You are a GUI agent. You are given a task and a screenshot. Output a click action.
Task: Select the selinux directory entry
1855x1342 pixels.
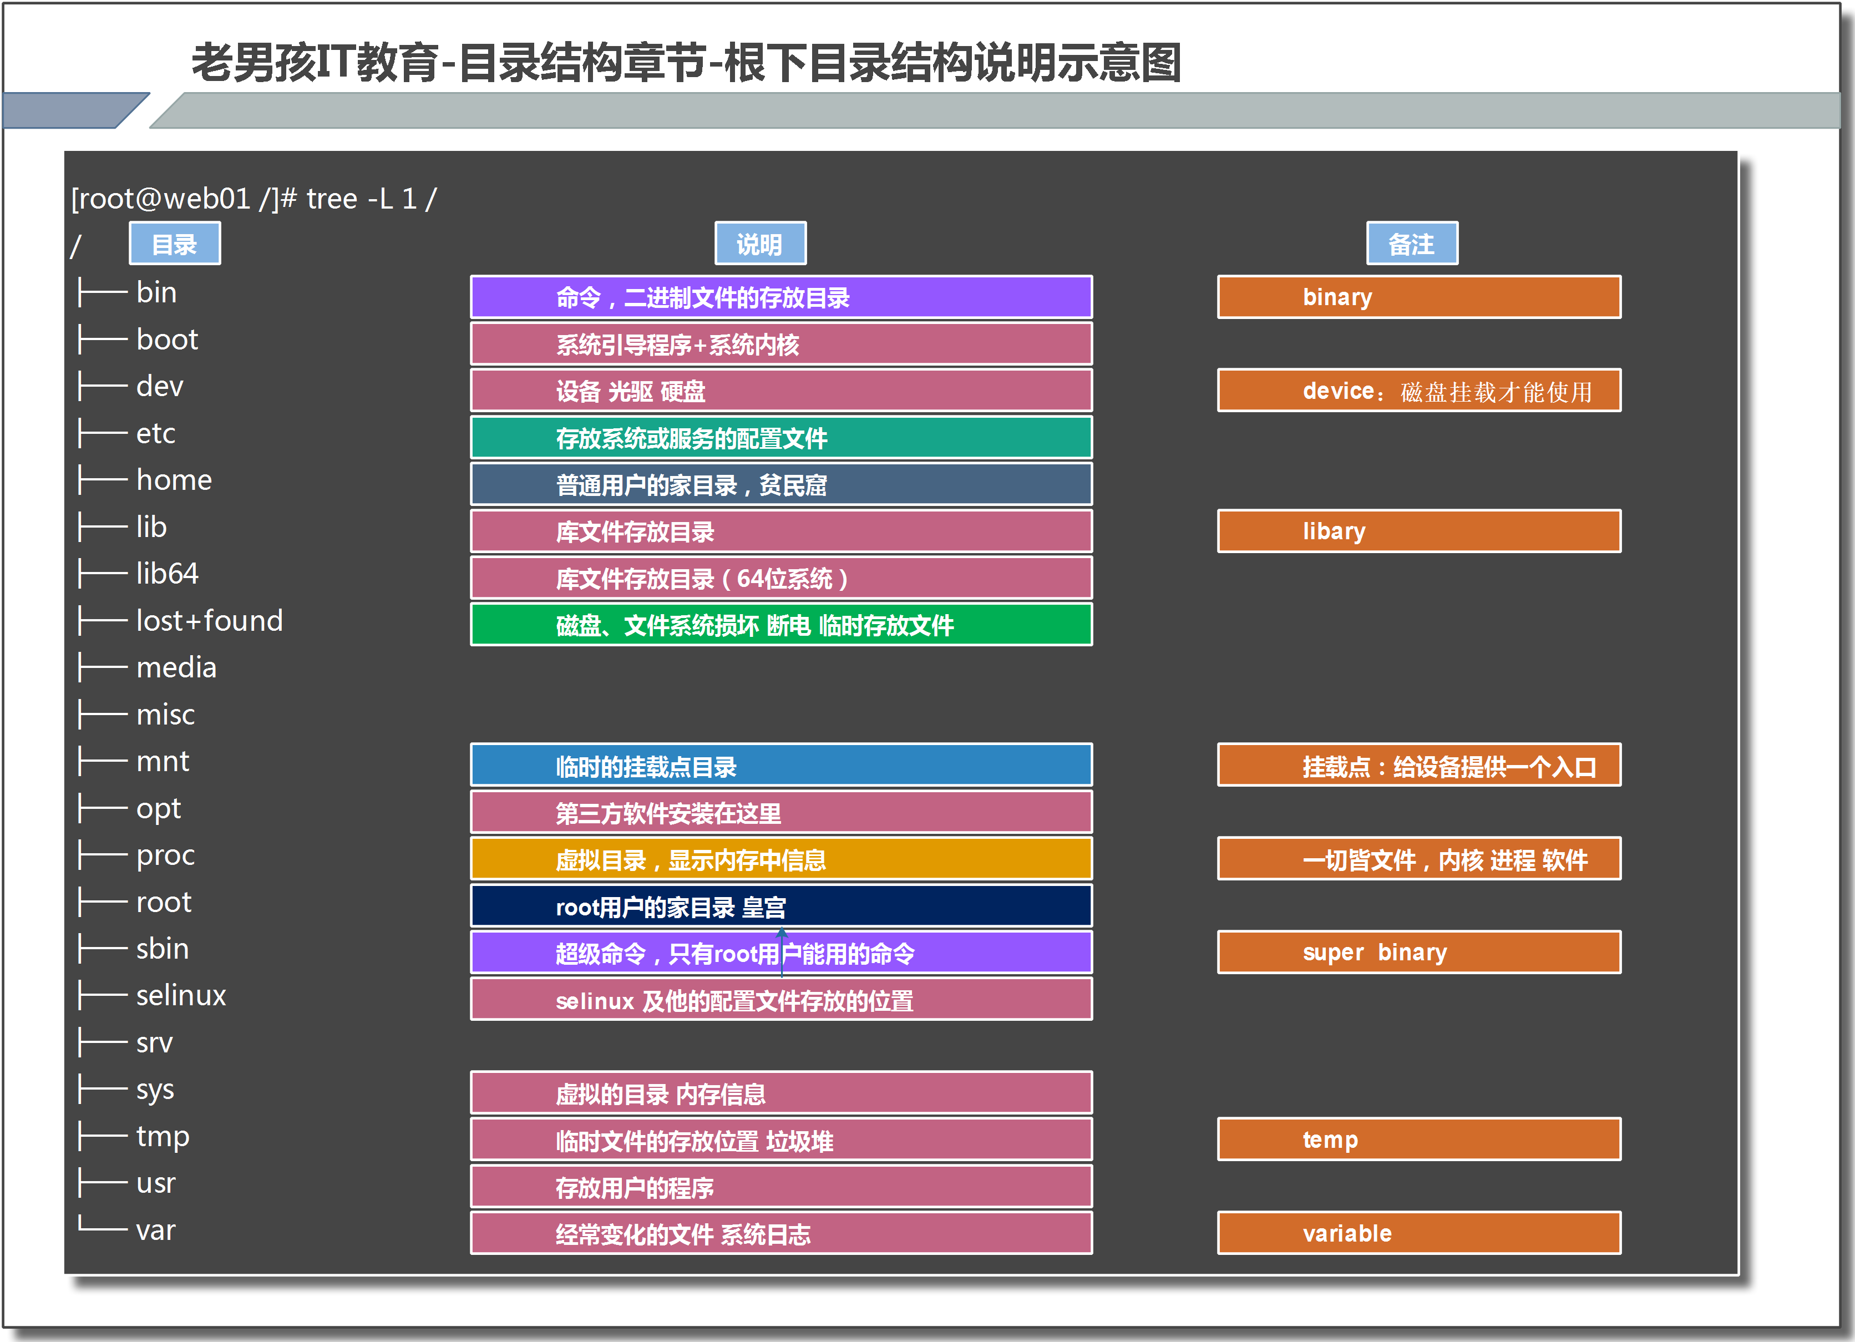point(181,995)
